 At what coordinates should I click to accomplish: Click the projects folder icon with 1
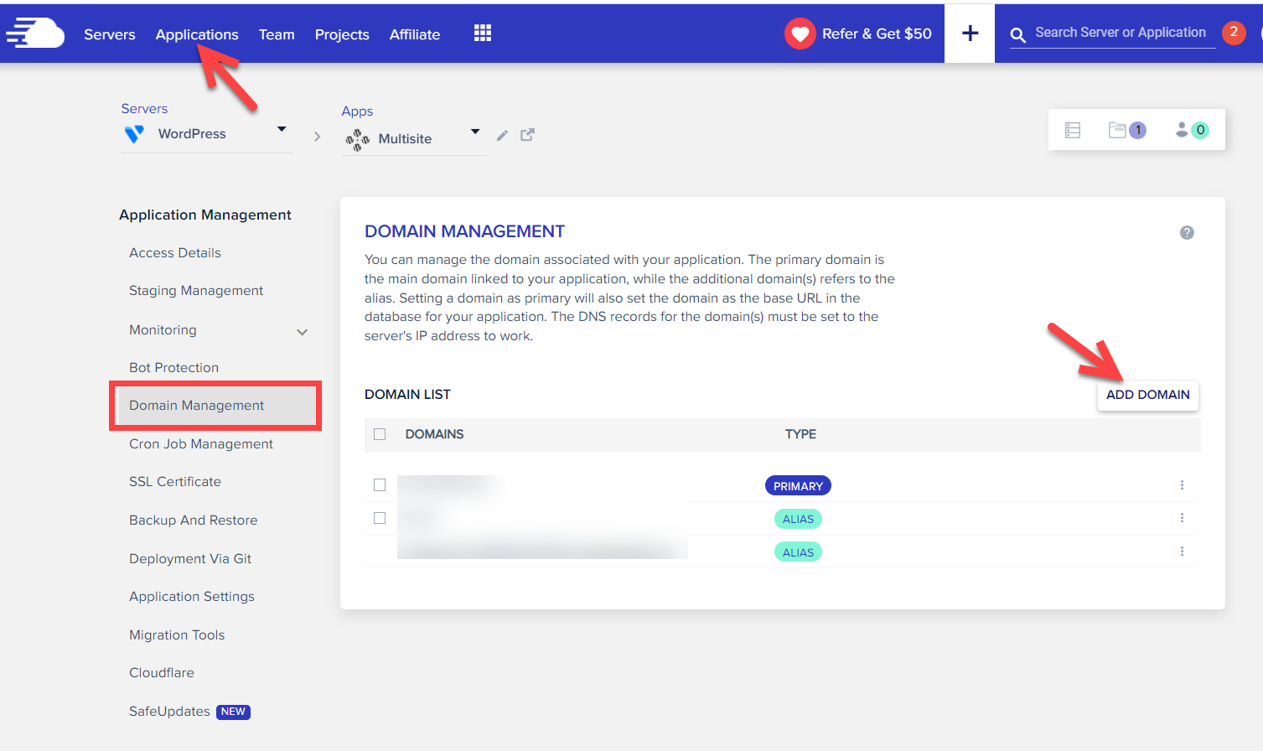(x=1126, y=130)
